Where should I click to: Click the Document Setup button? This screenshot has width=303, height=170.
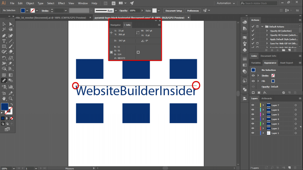[174, 10]
